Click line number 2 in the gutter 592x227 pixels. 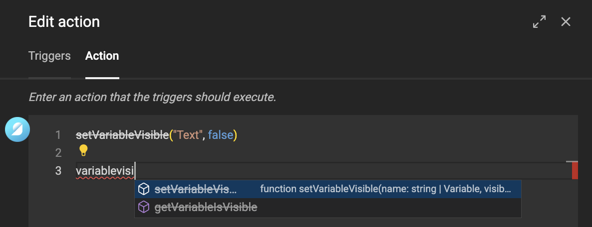coord(58,153)
